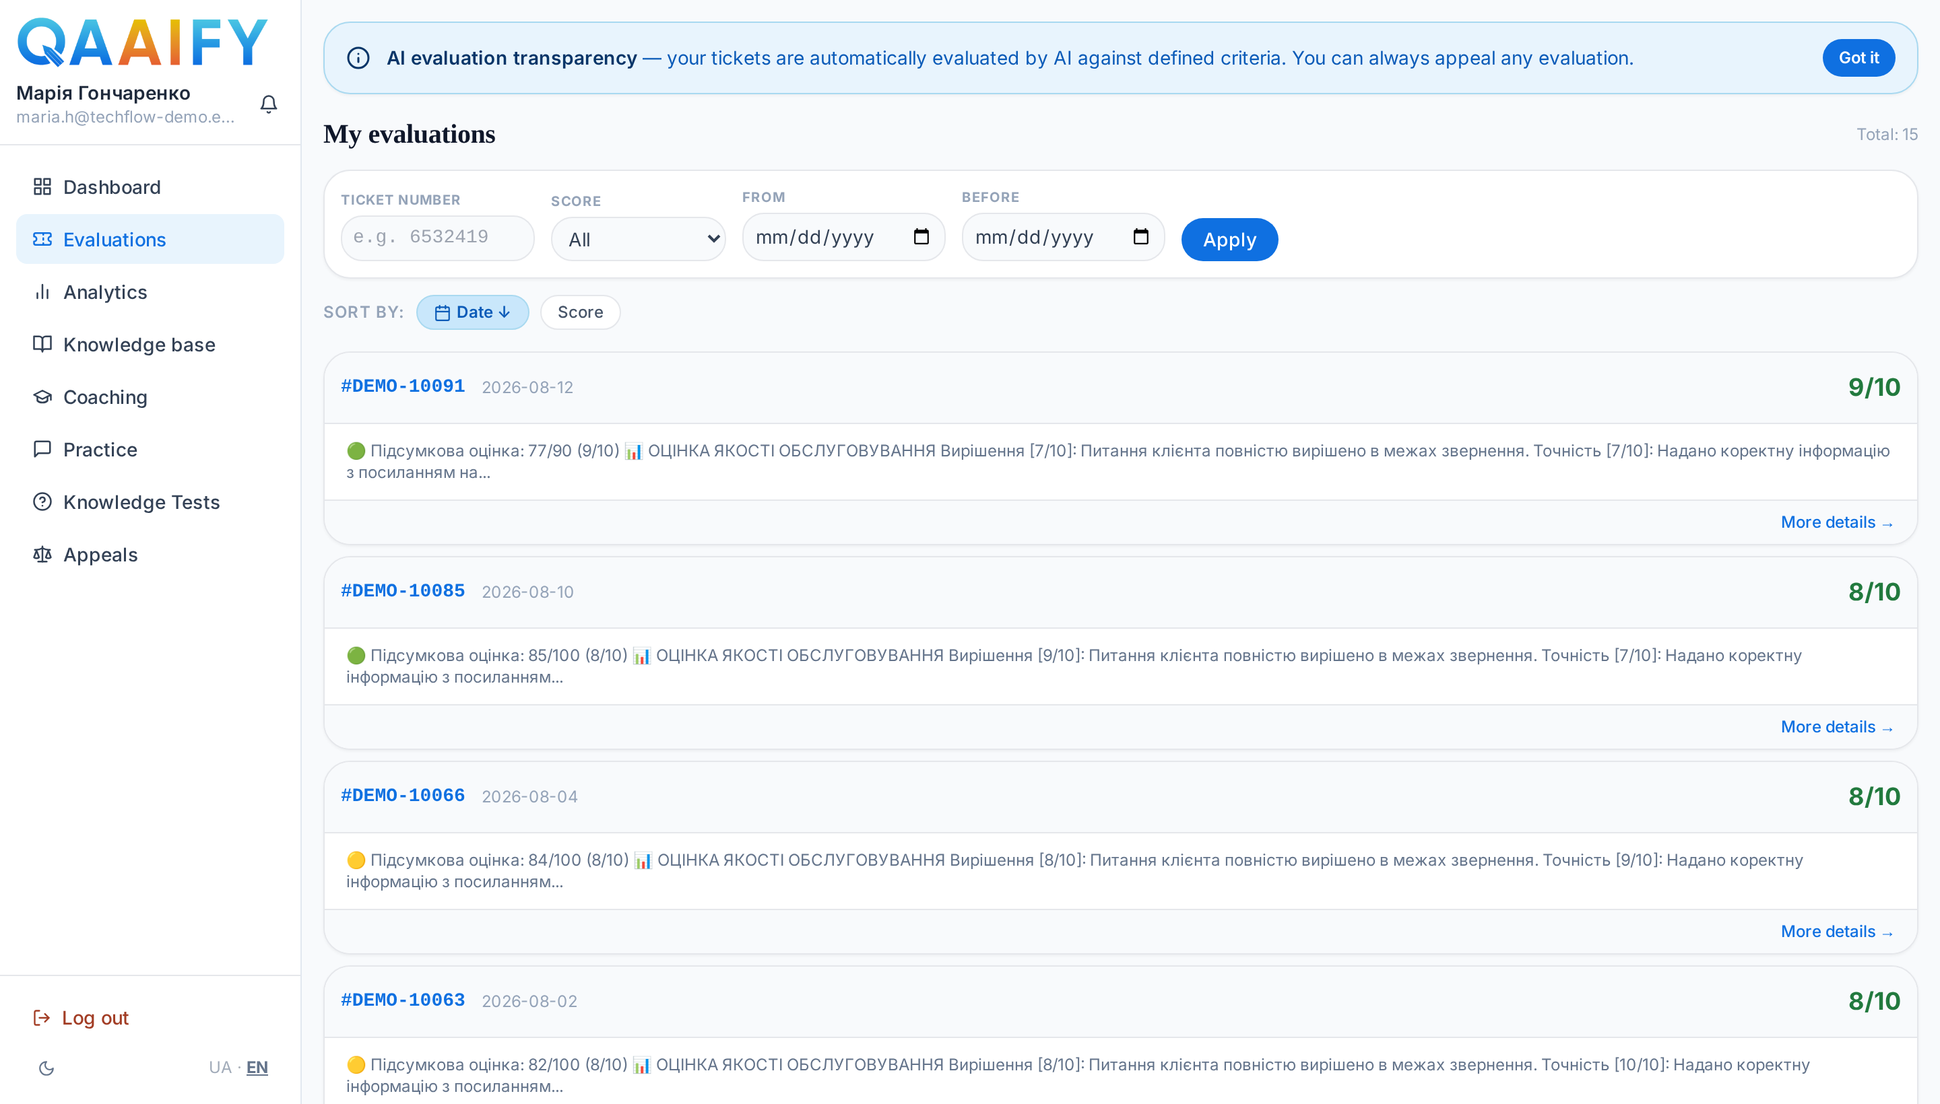The image size is (1940, 1104).
Task: Click summary text starting 84/100 (8/10)
Action: coord(1074,870)
